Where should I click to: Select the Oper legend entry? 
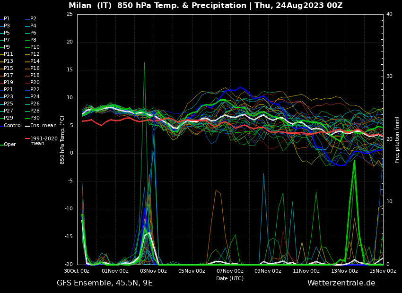(x=9, y=145)
